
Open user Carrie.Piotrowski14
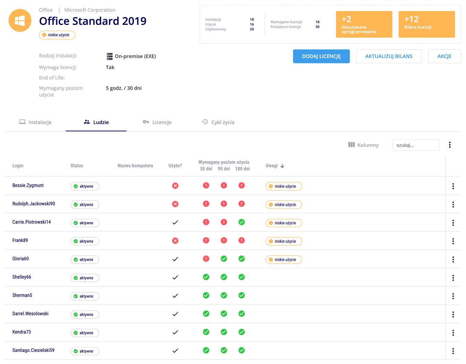pyautogui.click(x=32, y=222)
